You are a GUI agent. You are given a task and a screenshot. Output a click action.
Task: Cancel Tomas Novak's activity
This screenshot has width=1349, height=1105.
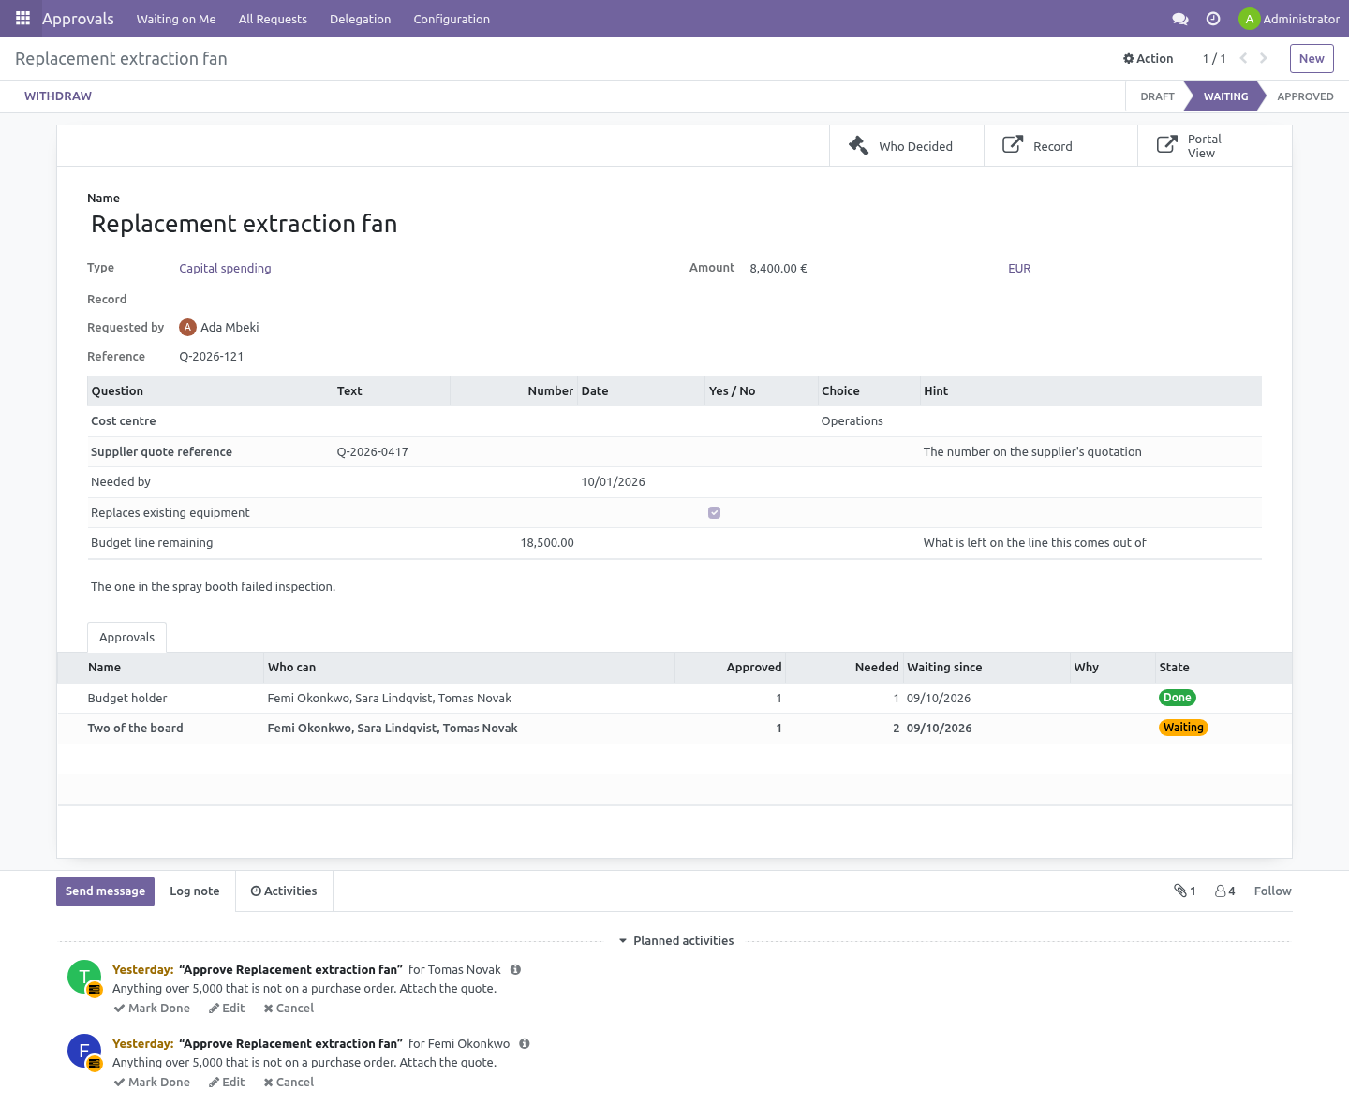click(x=289, y=1008)
